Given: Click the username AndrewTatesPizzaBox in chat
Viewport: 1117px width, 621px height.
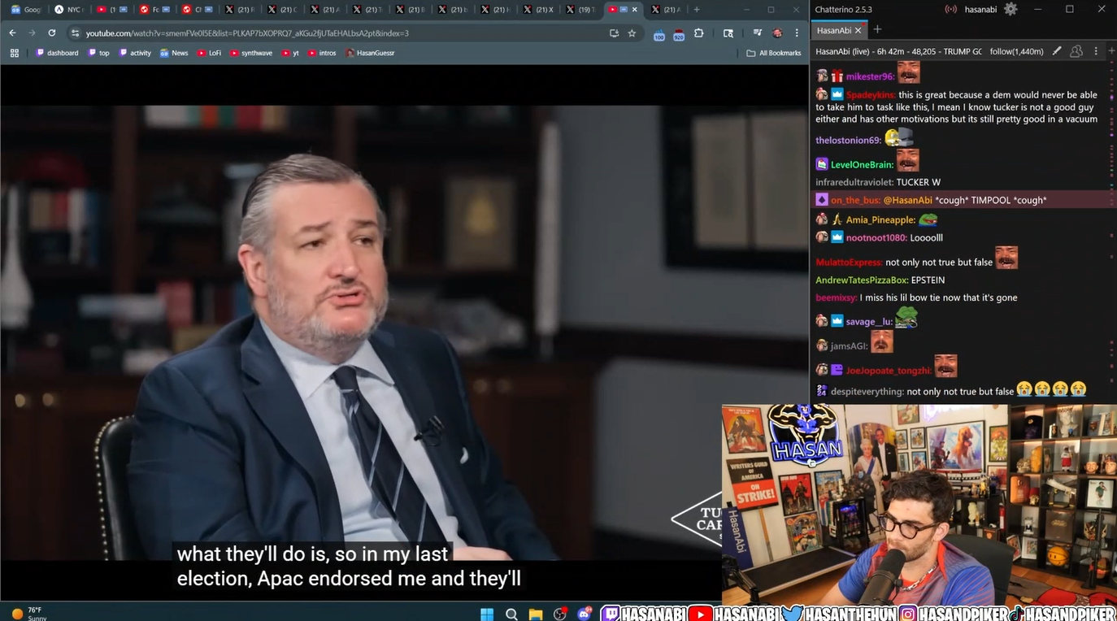Looking at the screenshot, I should [862, 280].
